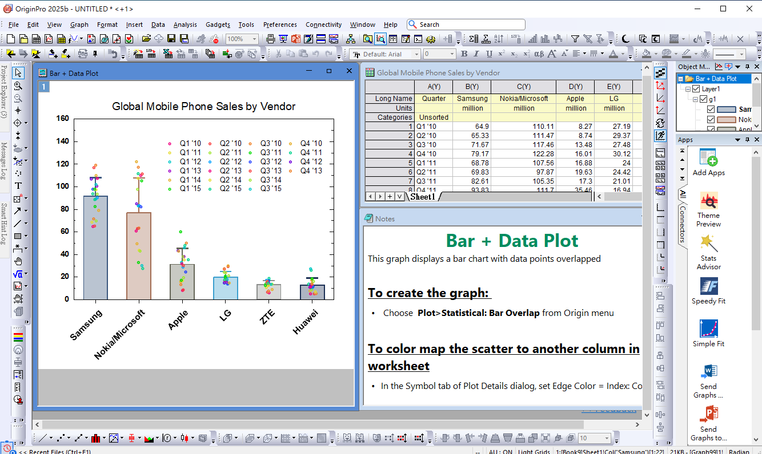Open the font size dropdown
762x454 pixels.
click(x=452, y=54)
